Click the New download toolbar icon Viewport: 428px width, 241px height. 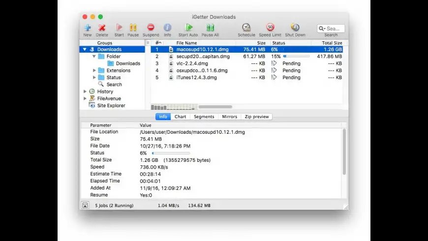pos(87,28)
